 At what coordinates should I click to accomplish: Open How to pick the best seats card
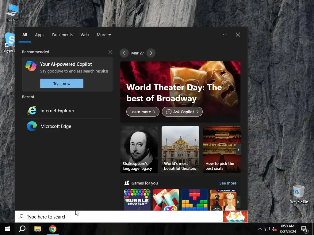click(x=222, y=149)
